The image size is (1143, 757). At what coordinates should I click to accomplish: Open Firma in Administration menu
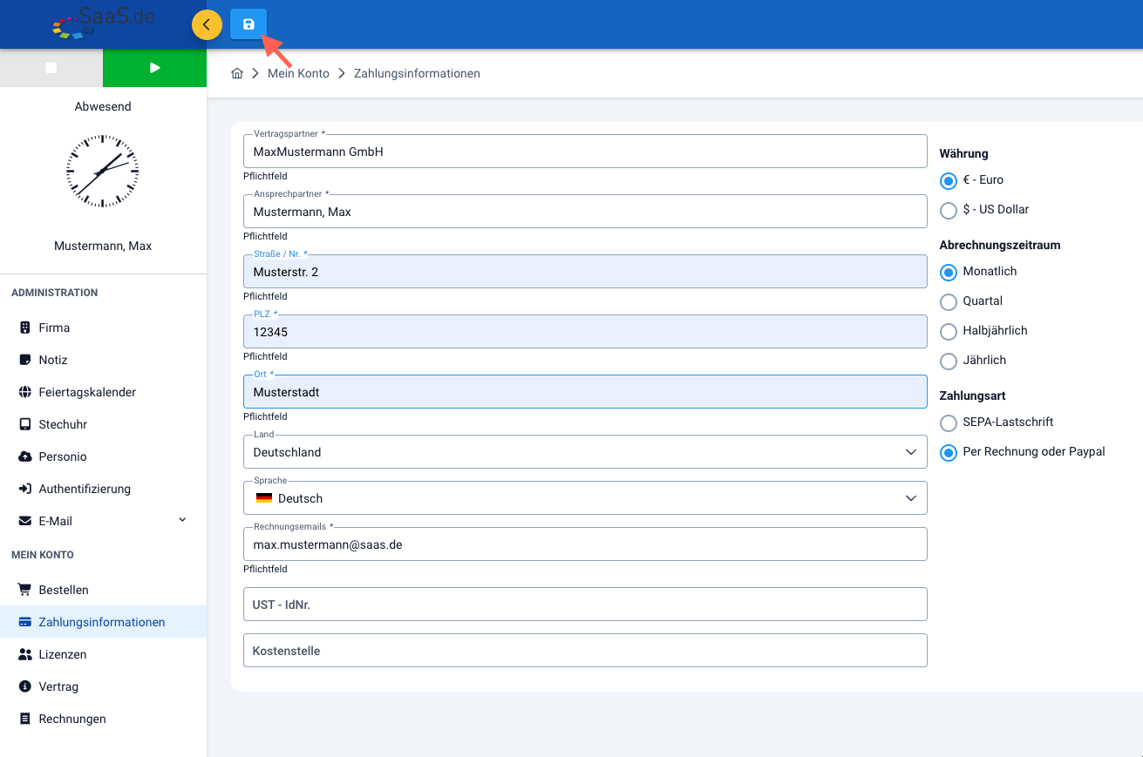pos(103,328)
